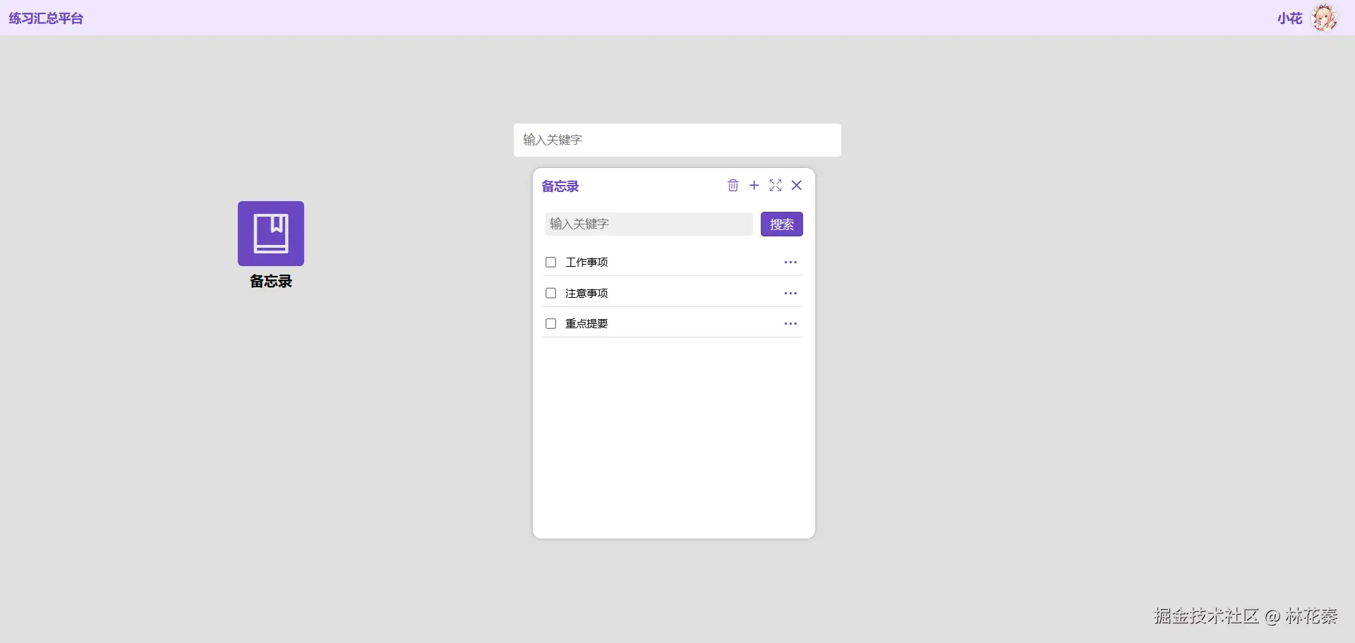The width and height of the screenshot is (1355, 643).
Task: Click the ellipsis icon next to 注意事项
Action: (x=790, y=293)
